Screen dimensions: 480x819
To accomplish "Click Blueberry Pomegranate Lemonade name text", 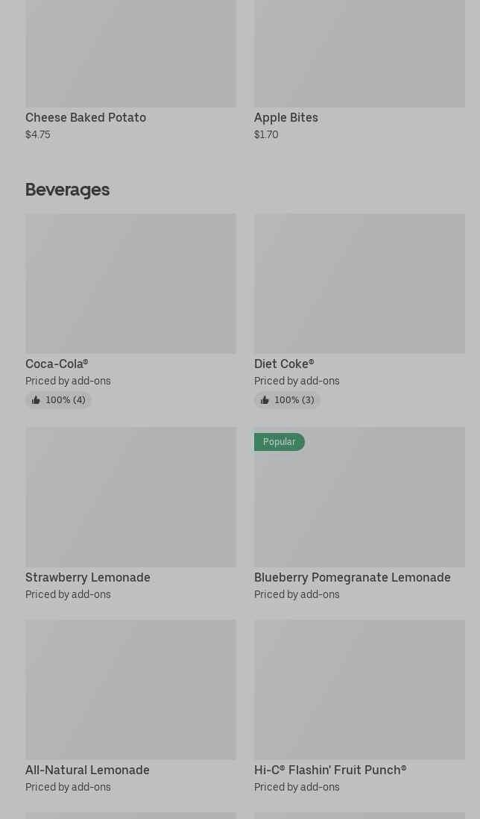I will pos(352,578).
